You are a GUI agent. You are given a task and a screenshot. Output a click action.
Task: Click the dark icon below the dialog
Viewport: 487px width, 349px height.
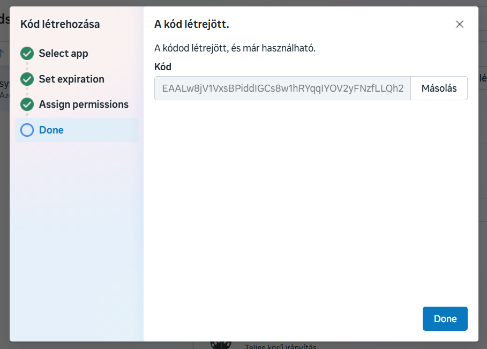[x=220, y=345]
